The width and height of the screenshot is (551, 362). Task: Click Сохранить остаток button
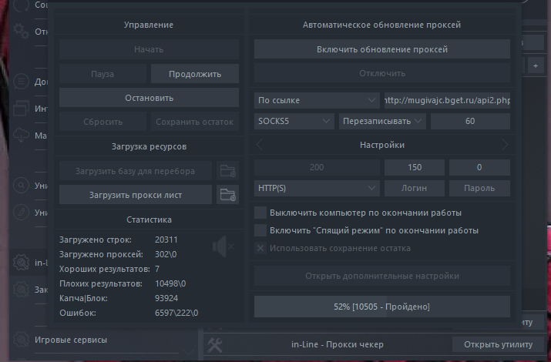point(195,122)
